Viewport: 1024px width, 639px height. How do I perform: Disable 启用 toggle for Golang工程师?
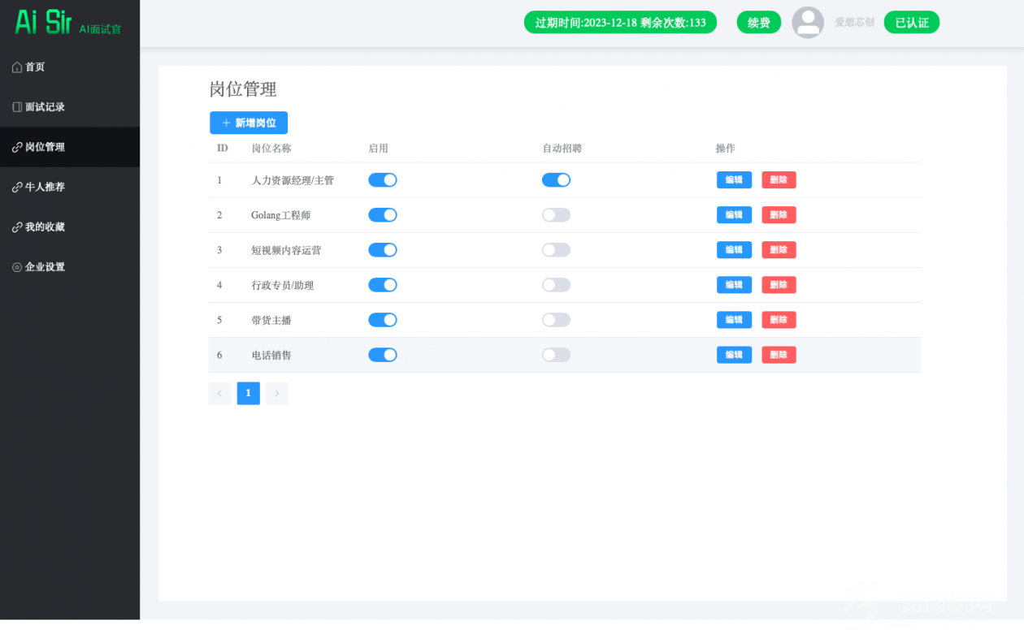click(x=382, y=215)
